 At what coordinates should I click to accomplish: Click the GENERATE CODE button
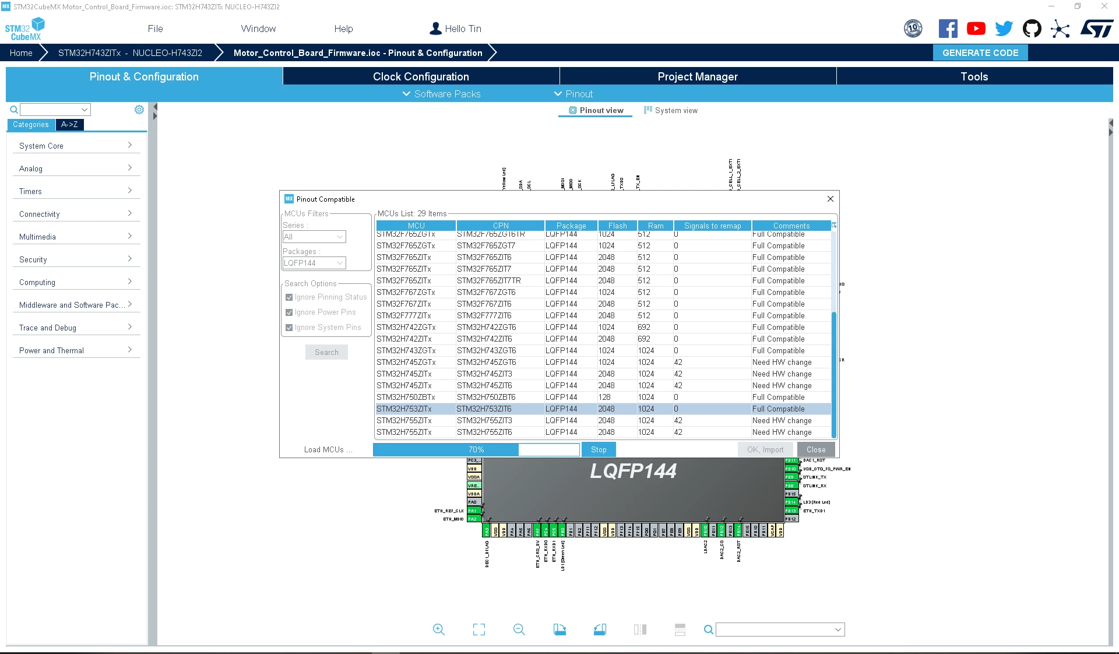[x=980, y=52]
